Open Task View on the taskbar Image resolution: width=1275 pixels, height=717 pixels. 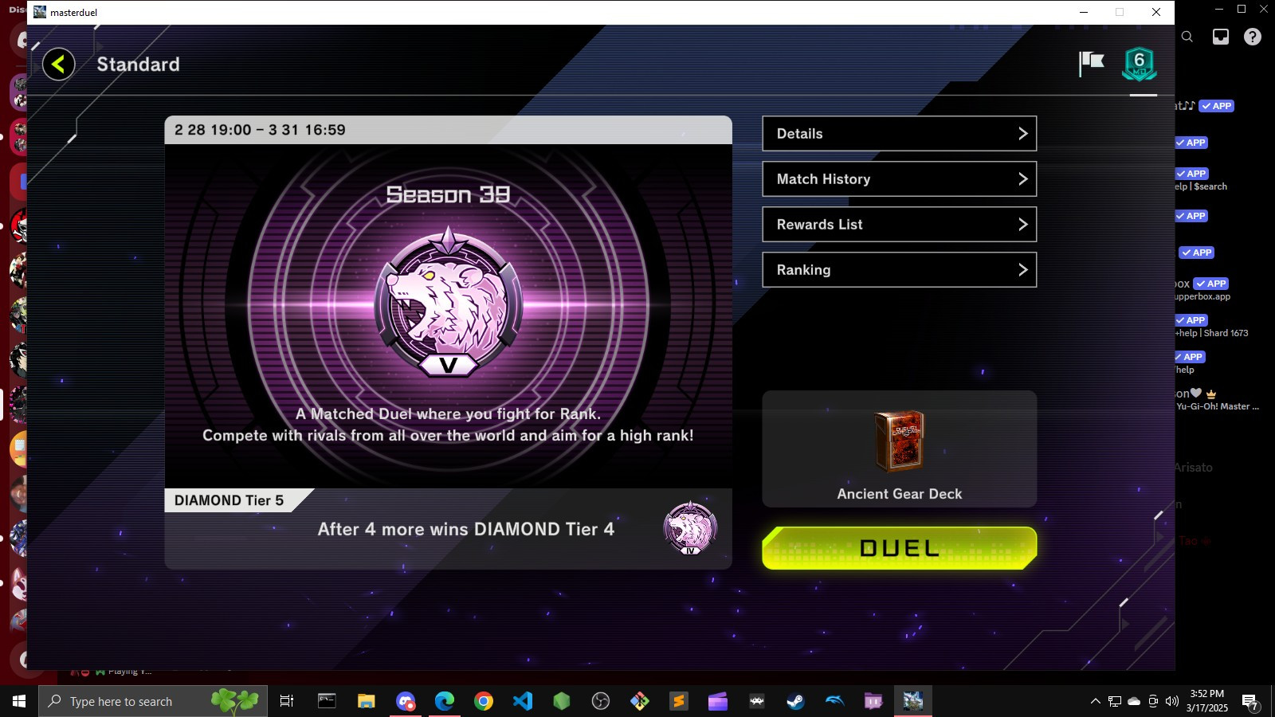[x=287, y=701]
